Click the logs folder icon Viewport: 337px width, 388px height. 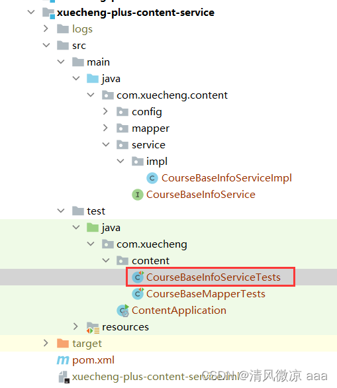pyautogui.click(x=63, y=29)
